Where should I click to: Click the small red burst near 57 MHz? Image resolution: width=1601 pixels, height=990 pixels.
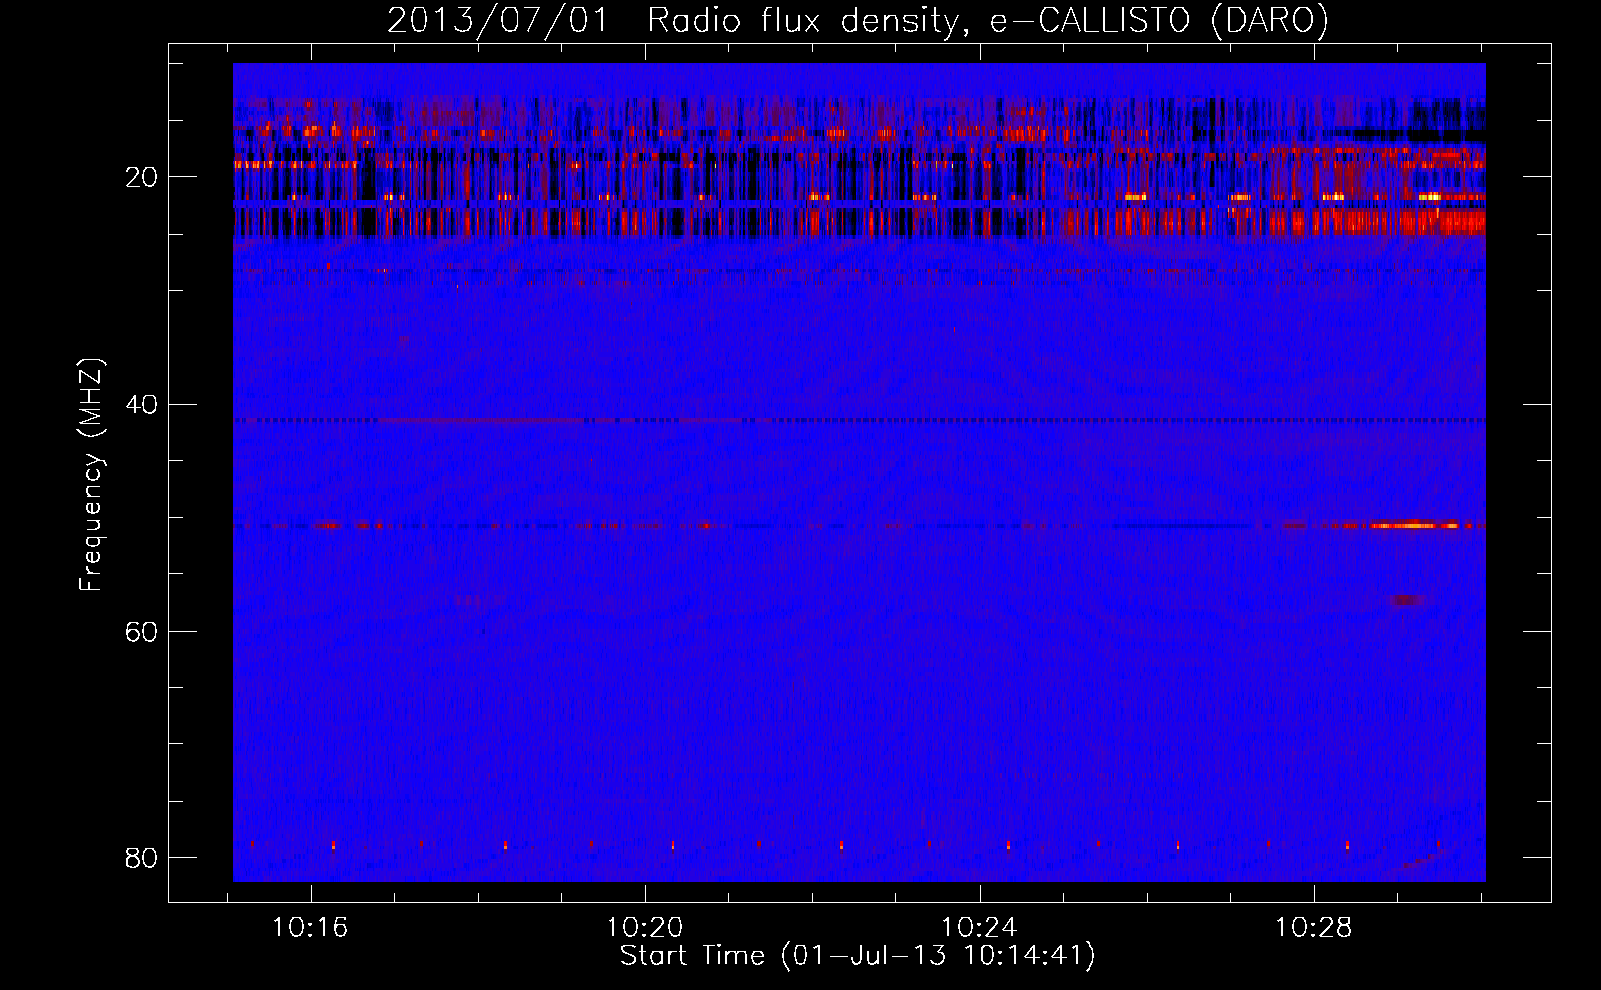click(x=1408, y=601)
